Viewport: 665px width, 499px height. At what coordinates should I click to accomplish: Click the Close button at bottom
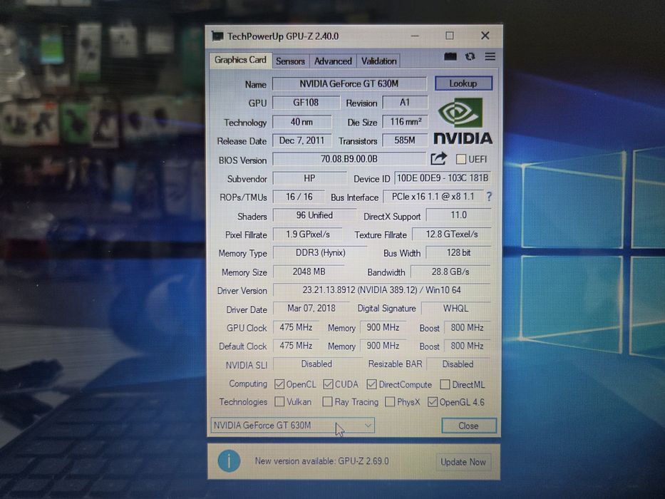click(469, 426)
